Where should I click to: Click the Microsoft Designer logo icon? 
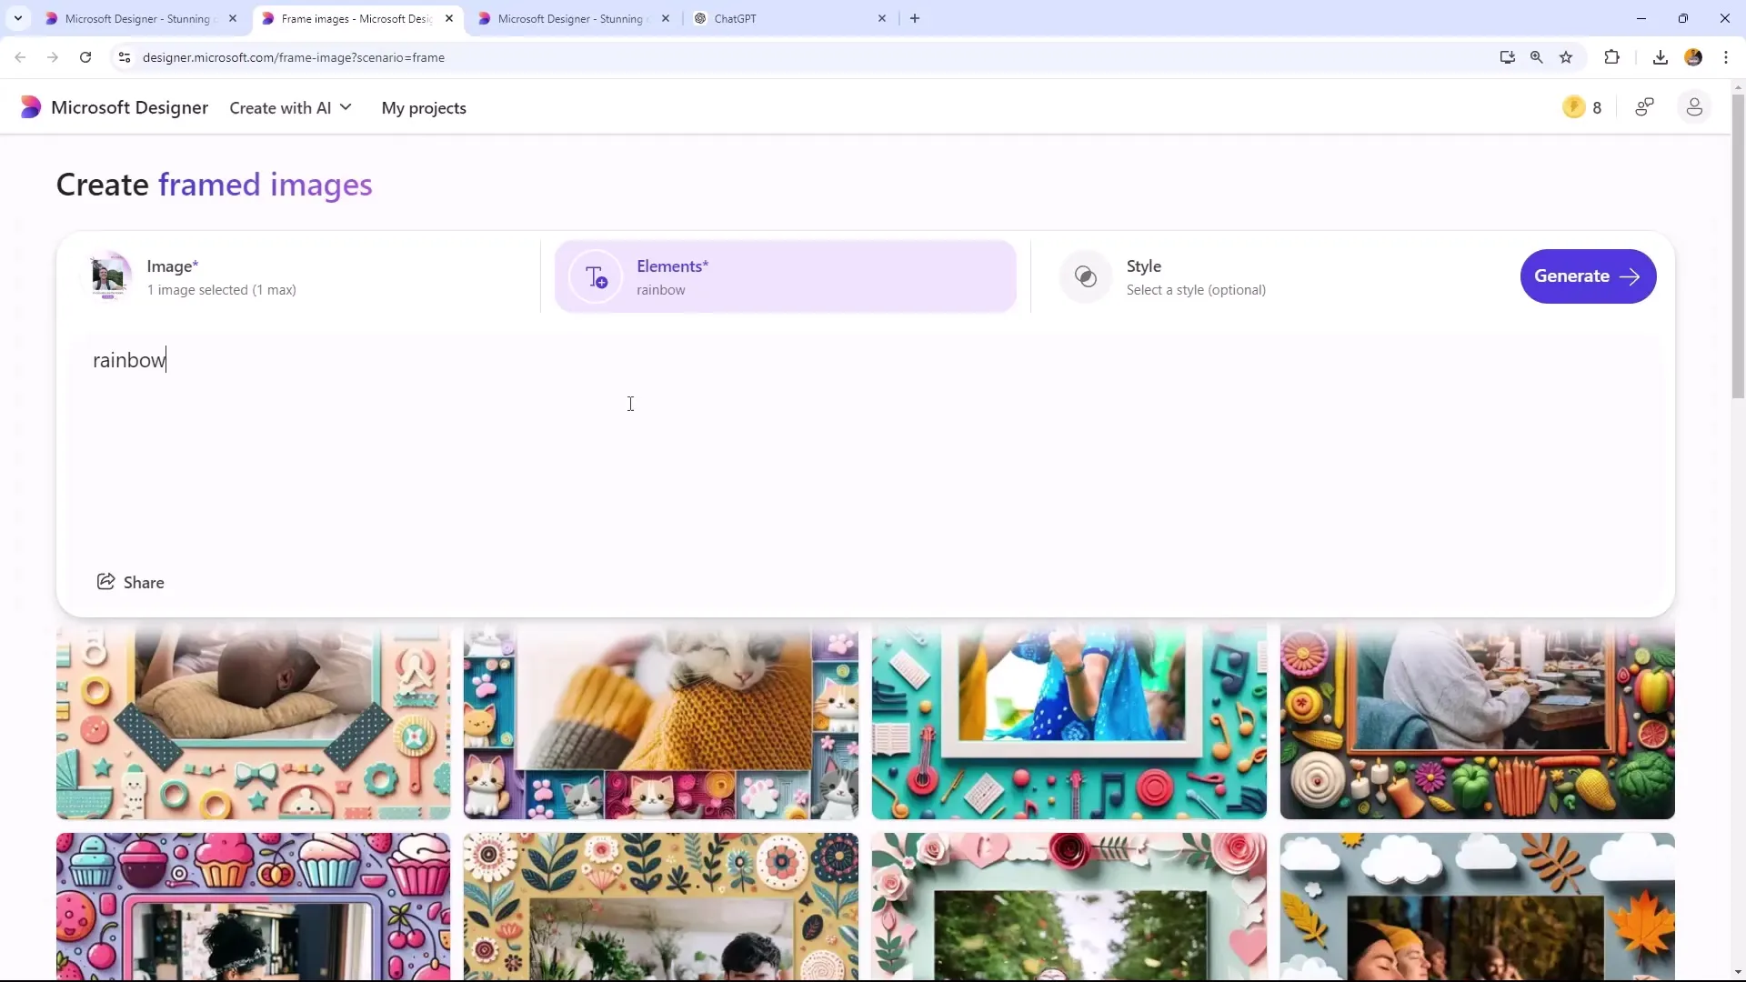point(30,107)
